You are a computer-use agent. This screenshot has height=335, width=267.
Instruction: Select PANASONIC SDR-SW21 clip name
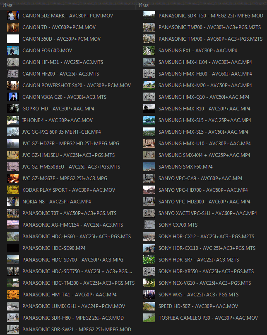tap(77, 330)
